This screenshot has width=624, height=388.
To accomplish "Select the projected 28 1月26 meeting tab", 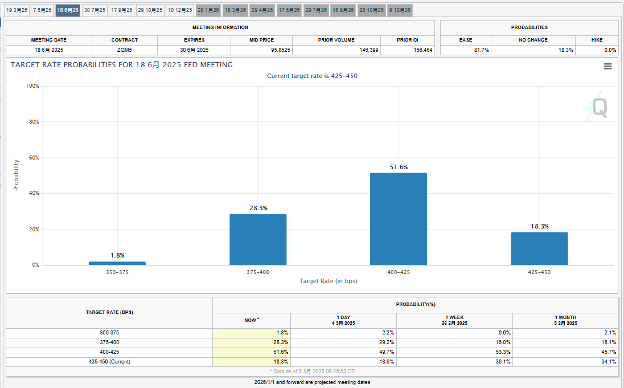I will pyautogui.click(x=208, y=10).
